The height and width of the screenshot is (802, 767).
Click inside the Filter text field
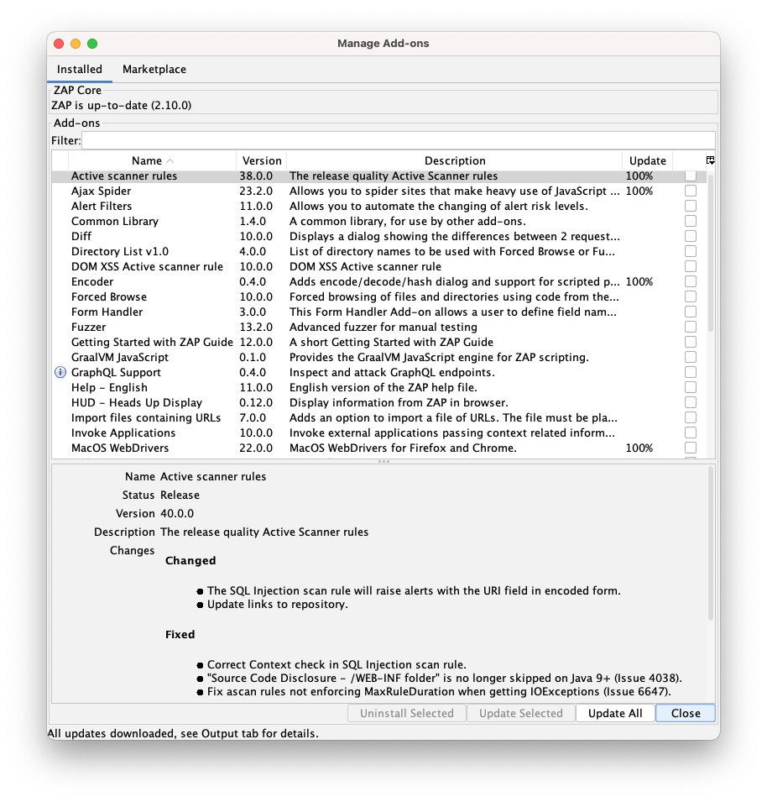click(x=403, y=140)
